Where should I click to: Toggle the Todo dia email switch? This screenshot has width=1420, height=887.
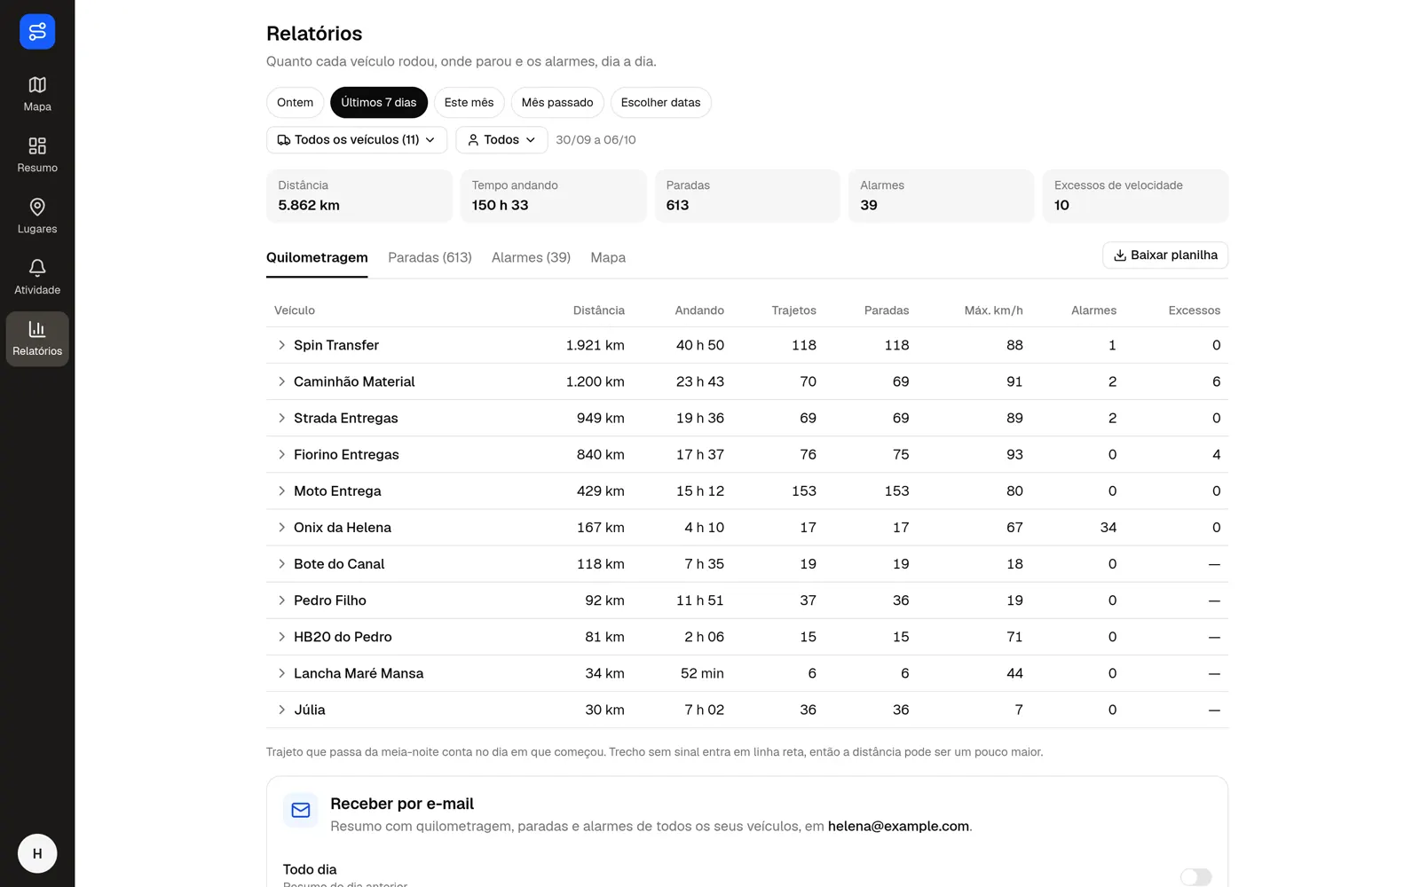pos(1195,876)
